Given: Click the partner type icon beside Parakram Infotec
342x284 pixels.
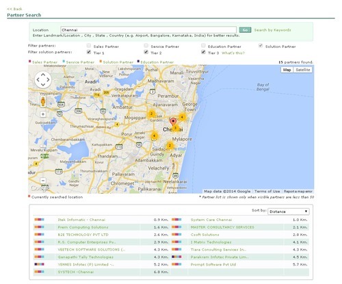Looking at the screenshot, I should 176,257.
